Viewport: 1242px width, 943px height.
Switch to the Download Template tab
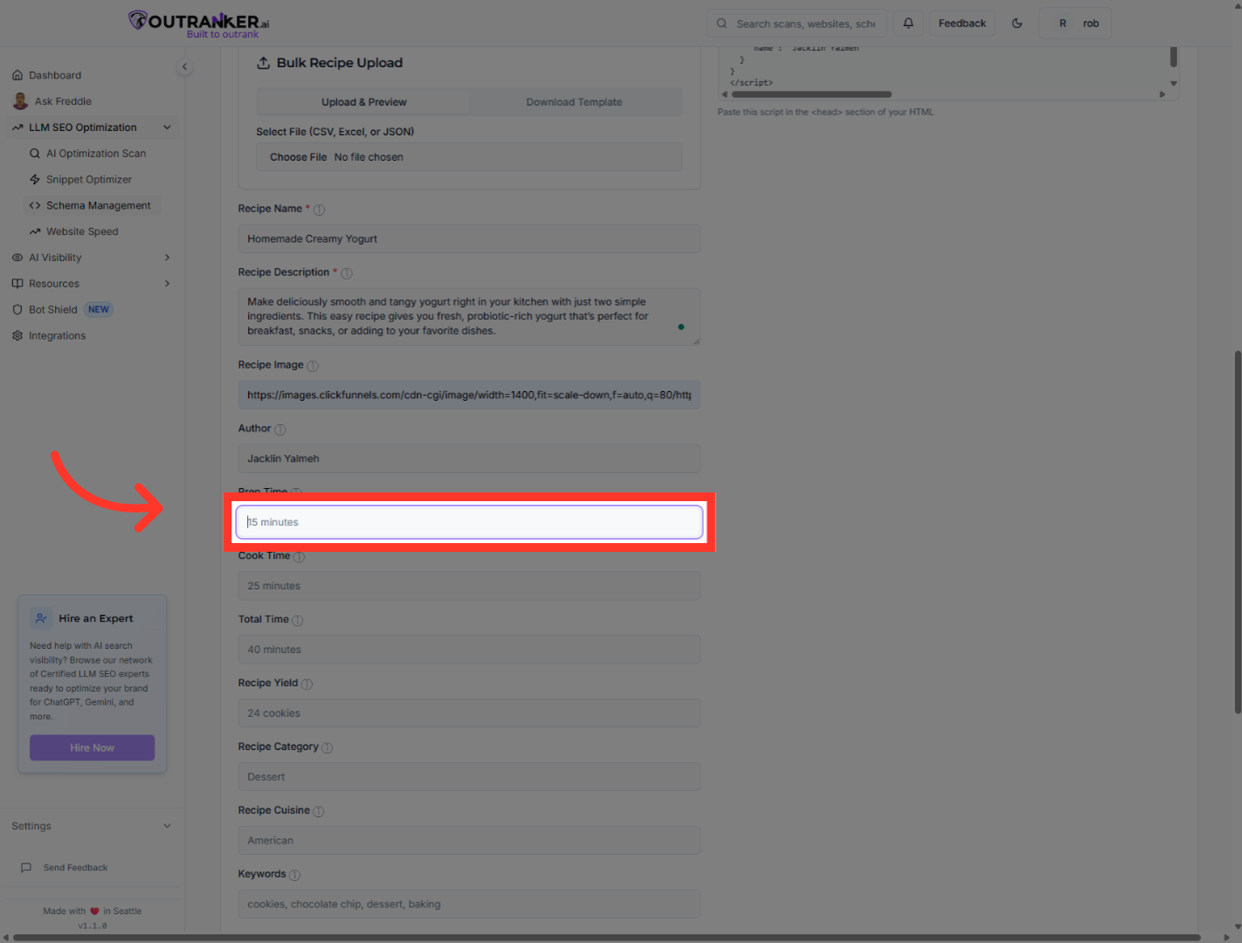click(574, 102)
